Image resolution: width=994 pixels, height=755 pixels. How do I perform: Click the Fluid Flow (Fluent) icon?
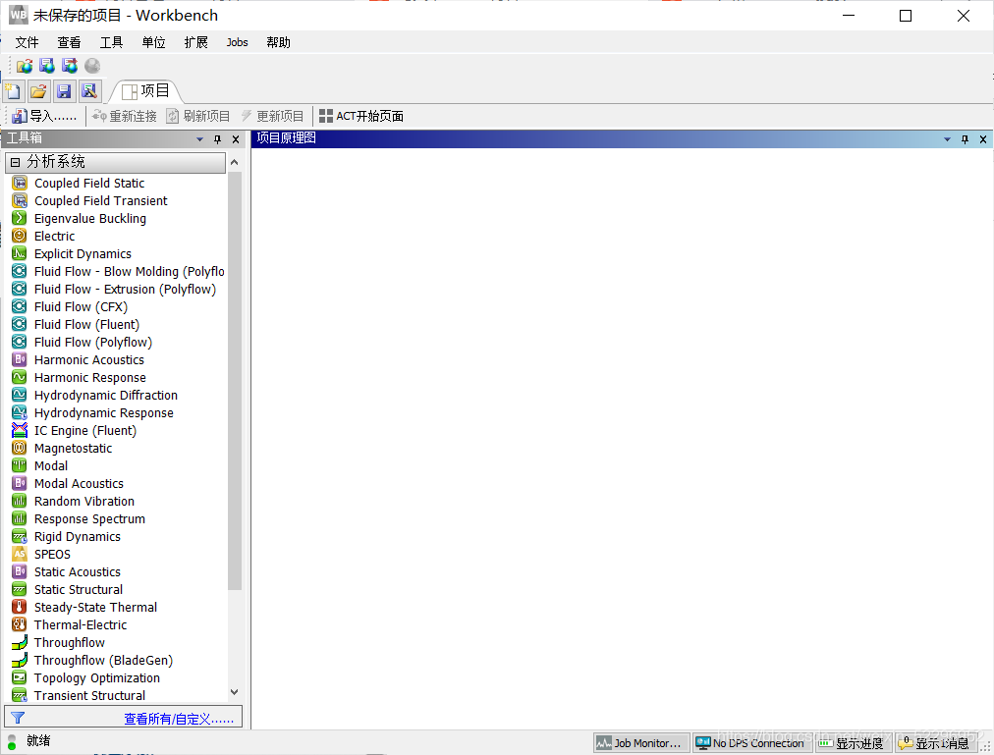20,325
